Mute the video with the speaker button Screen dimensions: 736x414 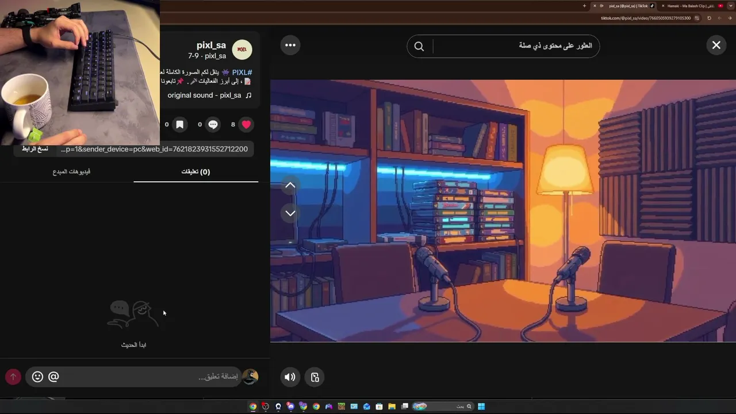click(290, 377)
